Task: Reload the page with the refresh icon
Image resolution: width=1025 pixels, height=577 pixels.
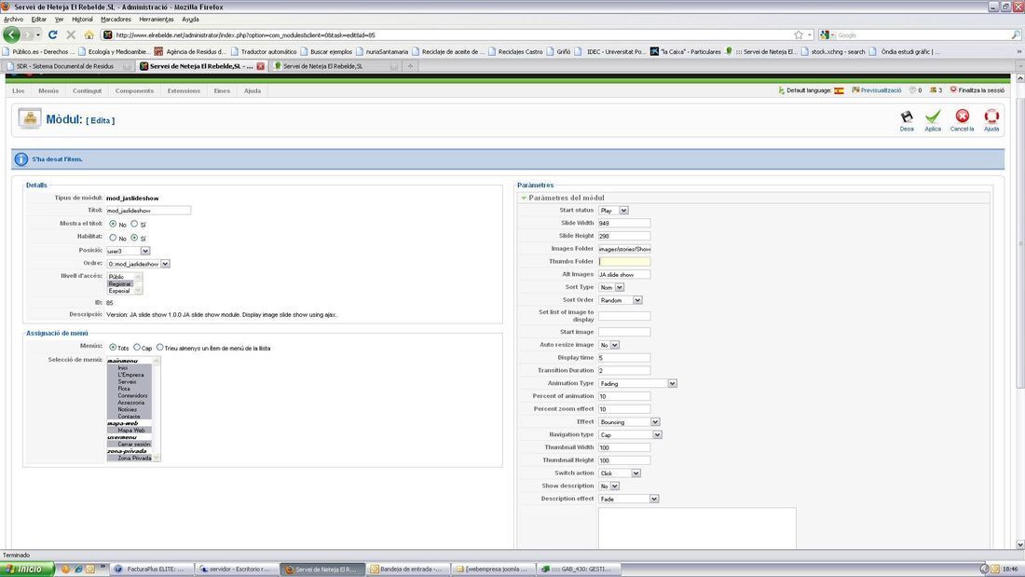Action: pos(53,34)
